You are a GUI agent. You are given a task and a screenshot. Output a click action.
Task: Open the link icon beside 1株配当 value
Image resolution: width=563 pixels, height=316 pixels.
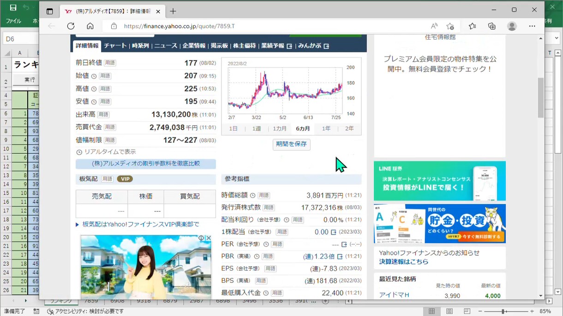(x=334, y=232)
